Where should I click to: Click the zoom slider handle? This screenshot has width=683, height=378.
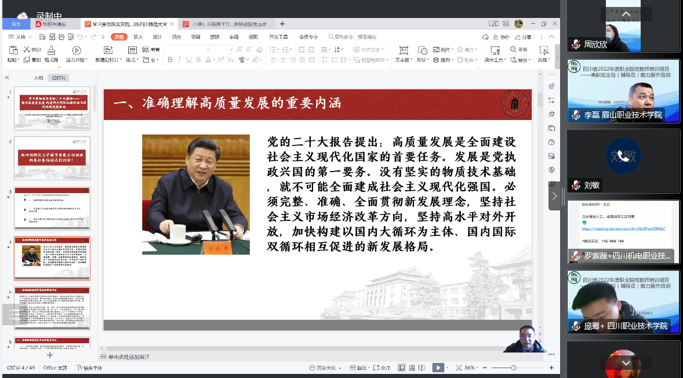tap(513, 368)
